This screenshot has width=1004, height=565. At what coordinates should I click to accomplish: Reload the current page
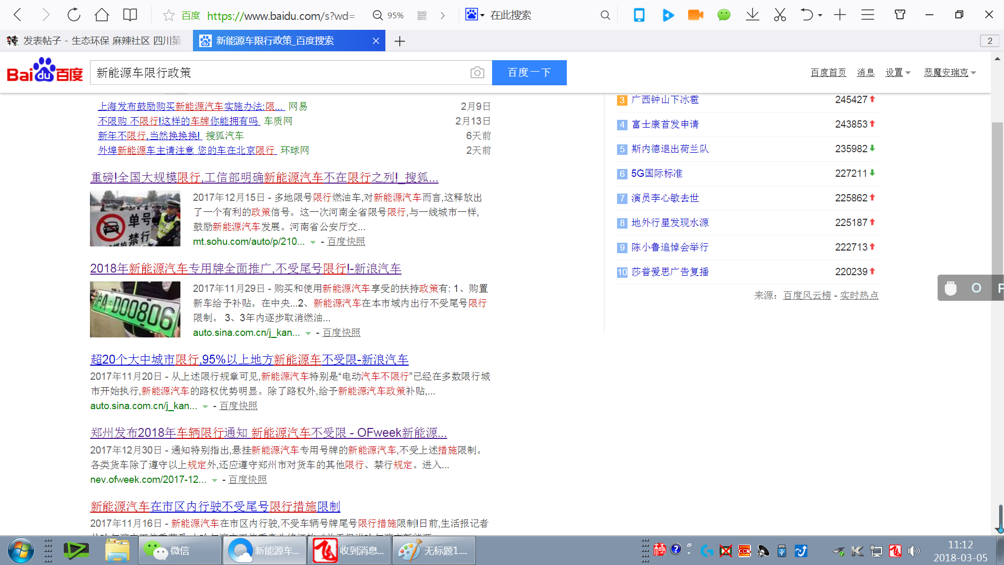(x=74, y=15)
